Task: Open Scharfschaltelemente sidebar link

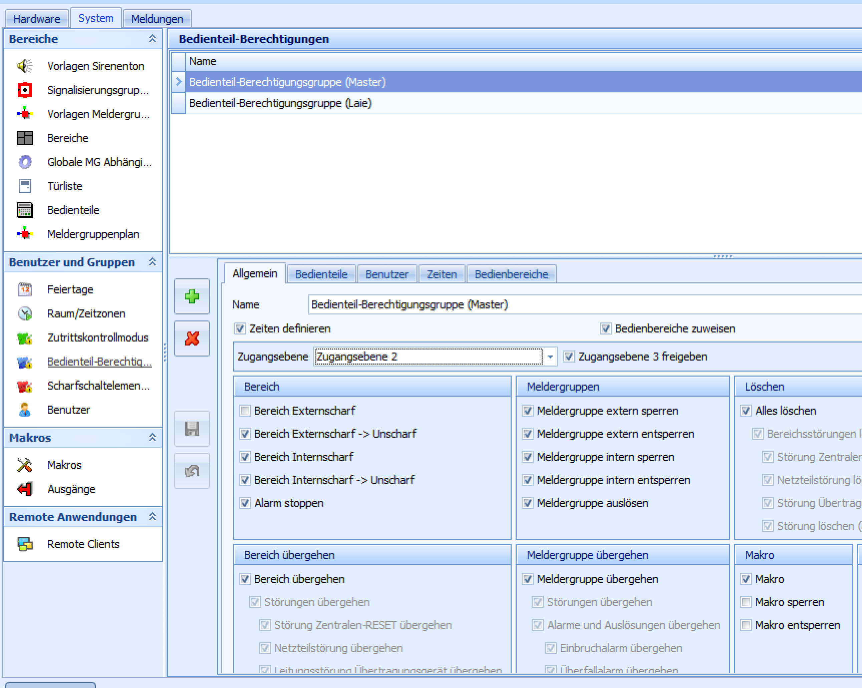Action: click(x=98, y=386)
